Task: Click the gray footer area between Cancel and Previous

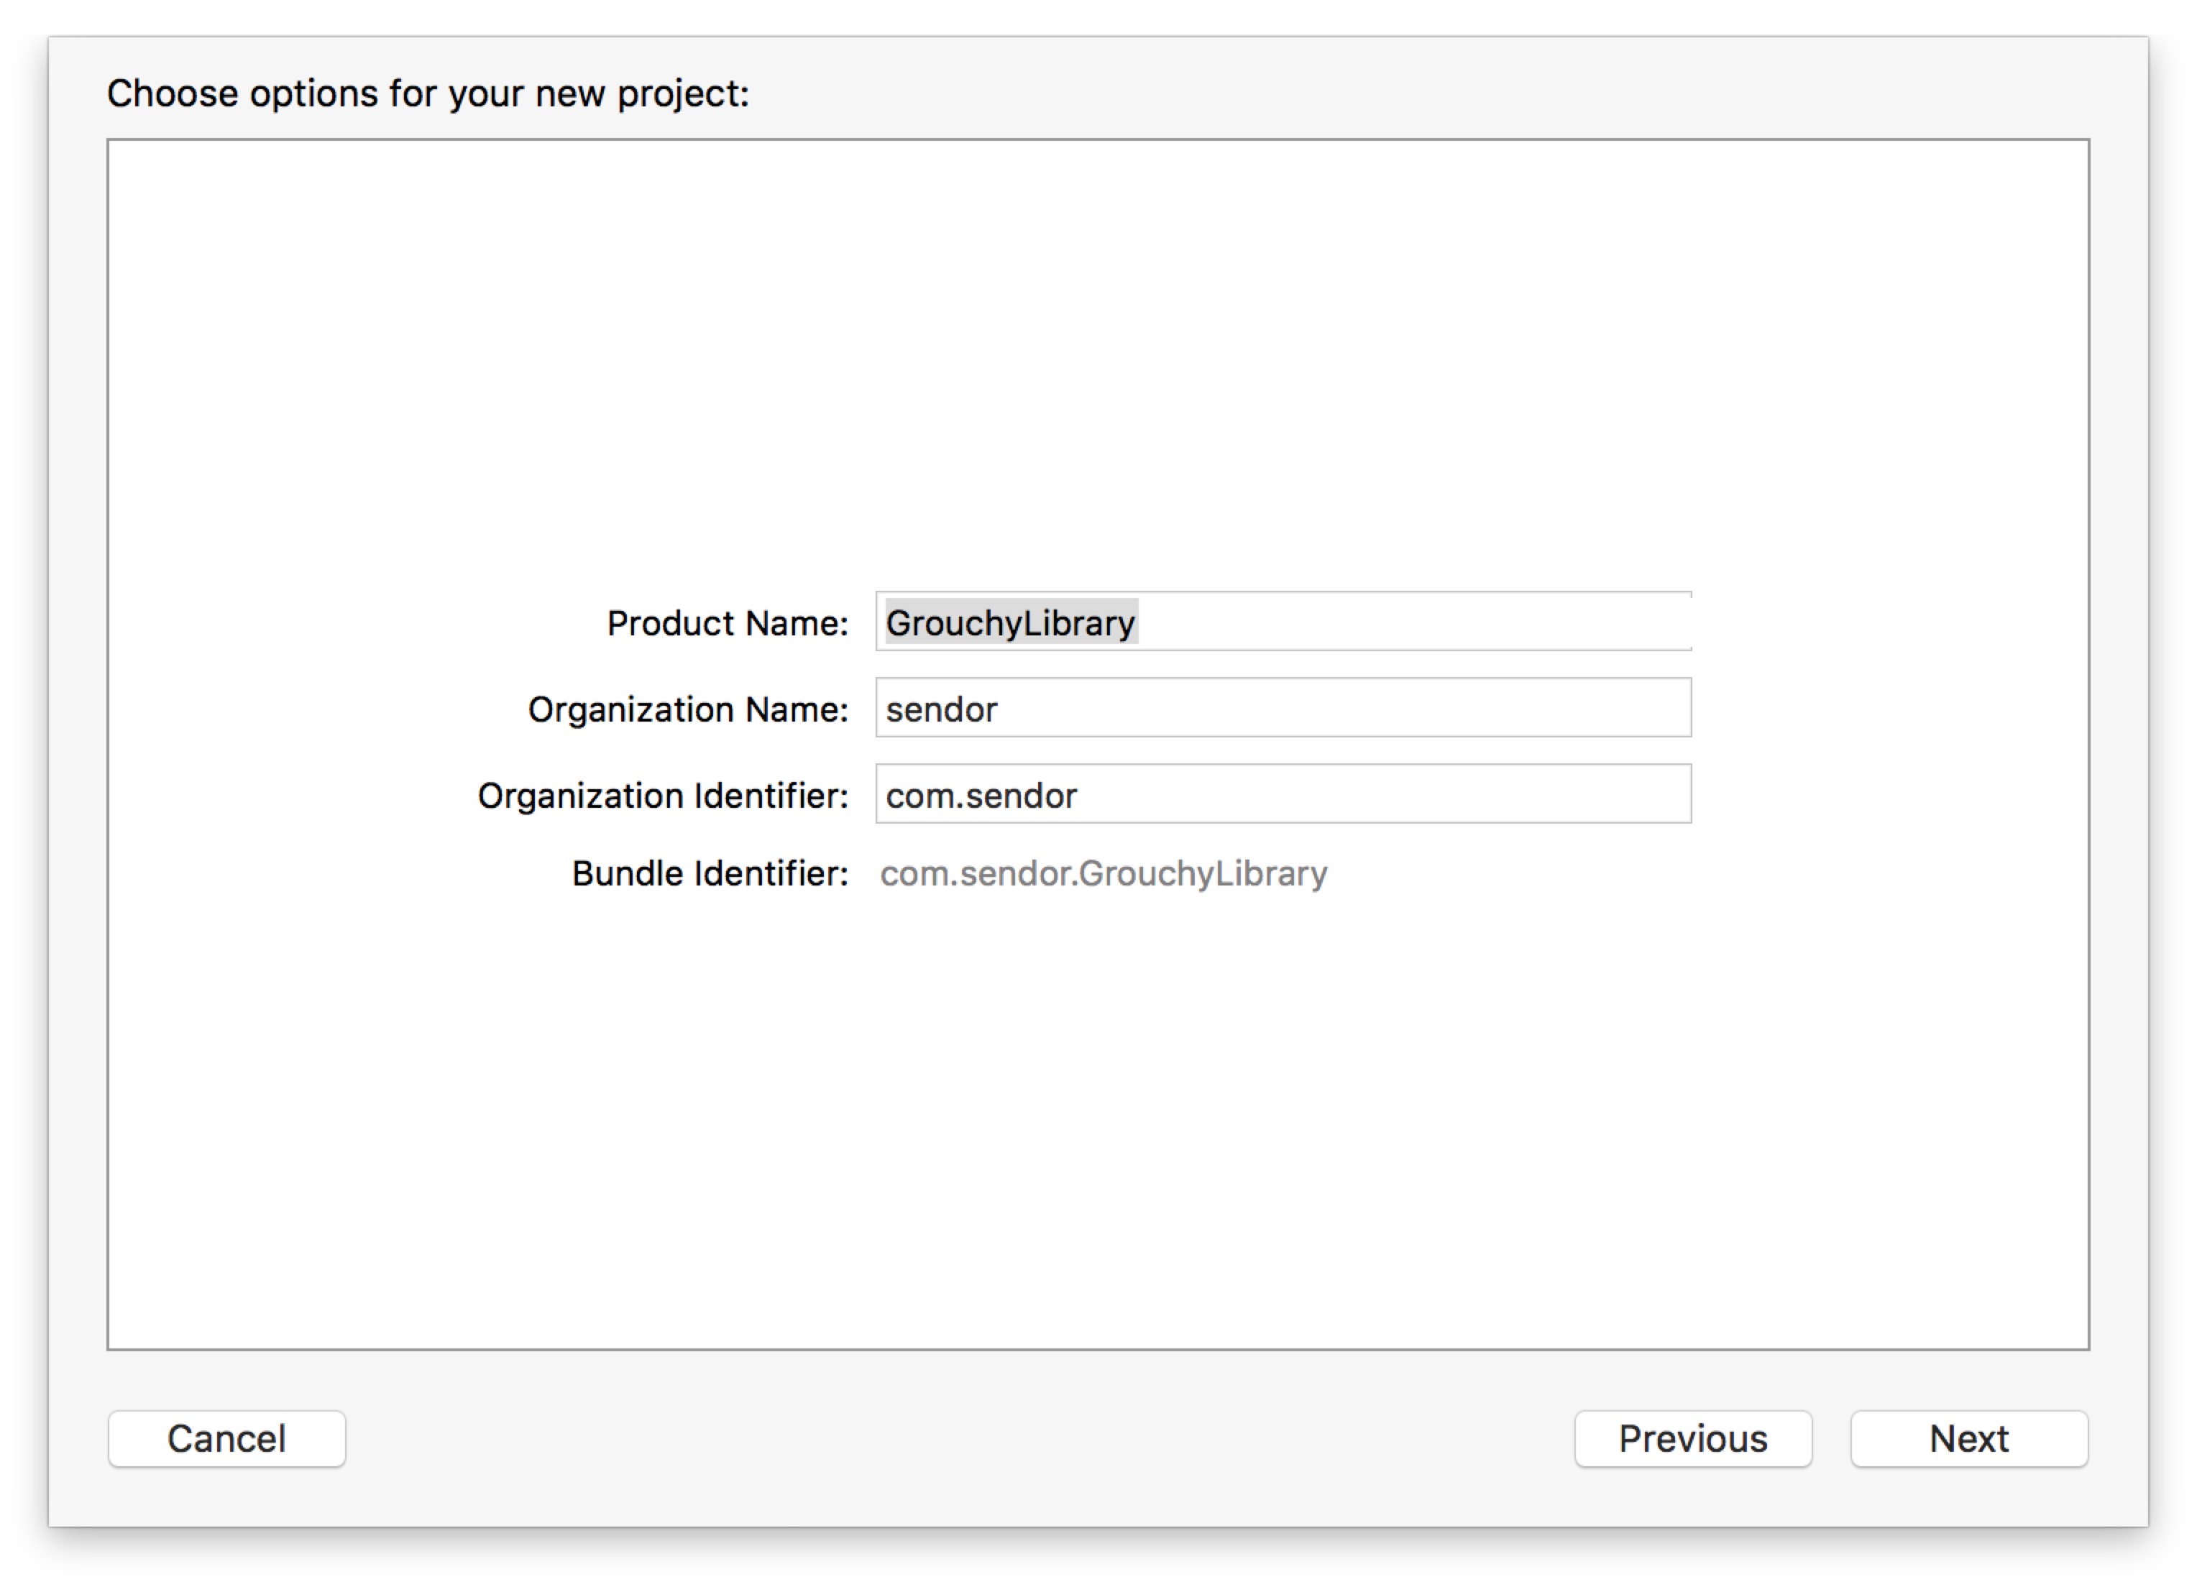Action: pos(959,1439)
